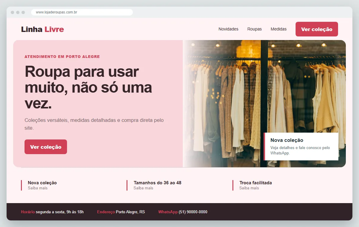Click the clothing rack hero image
Image resolution: width=359 pixels, height=227 pixels.
264,104
